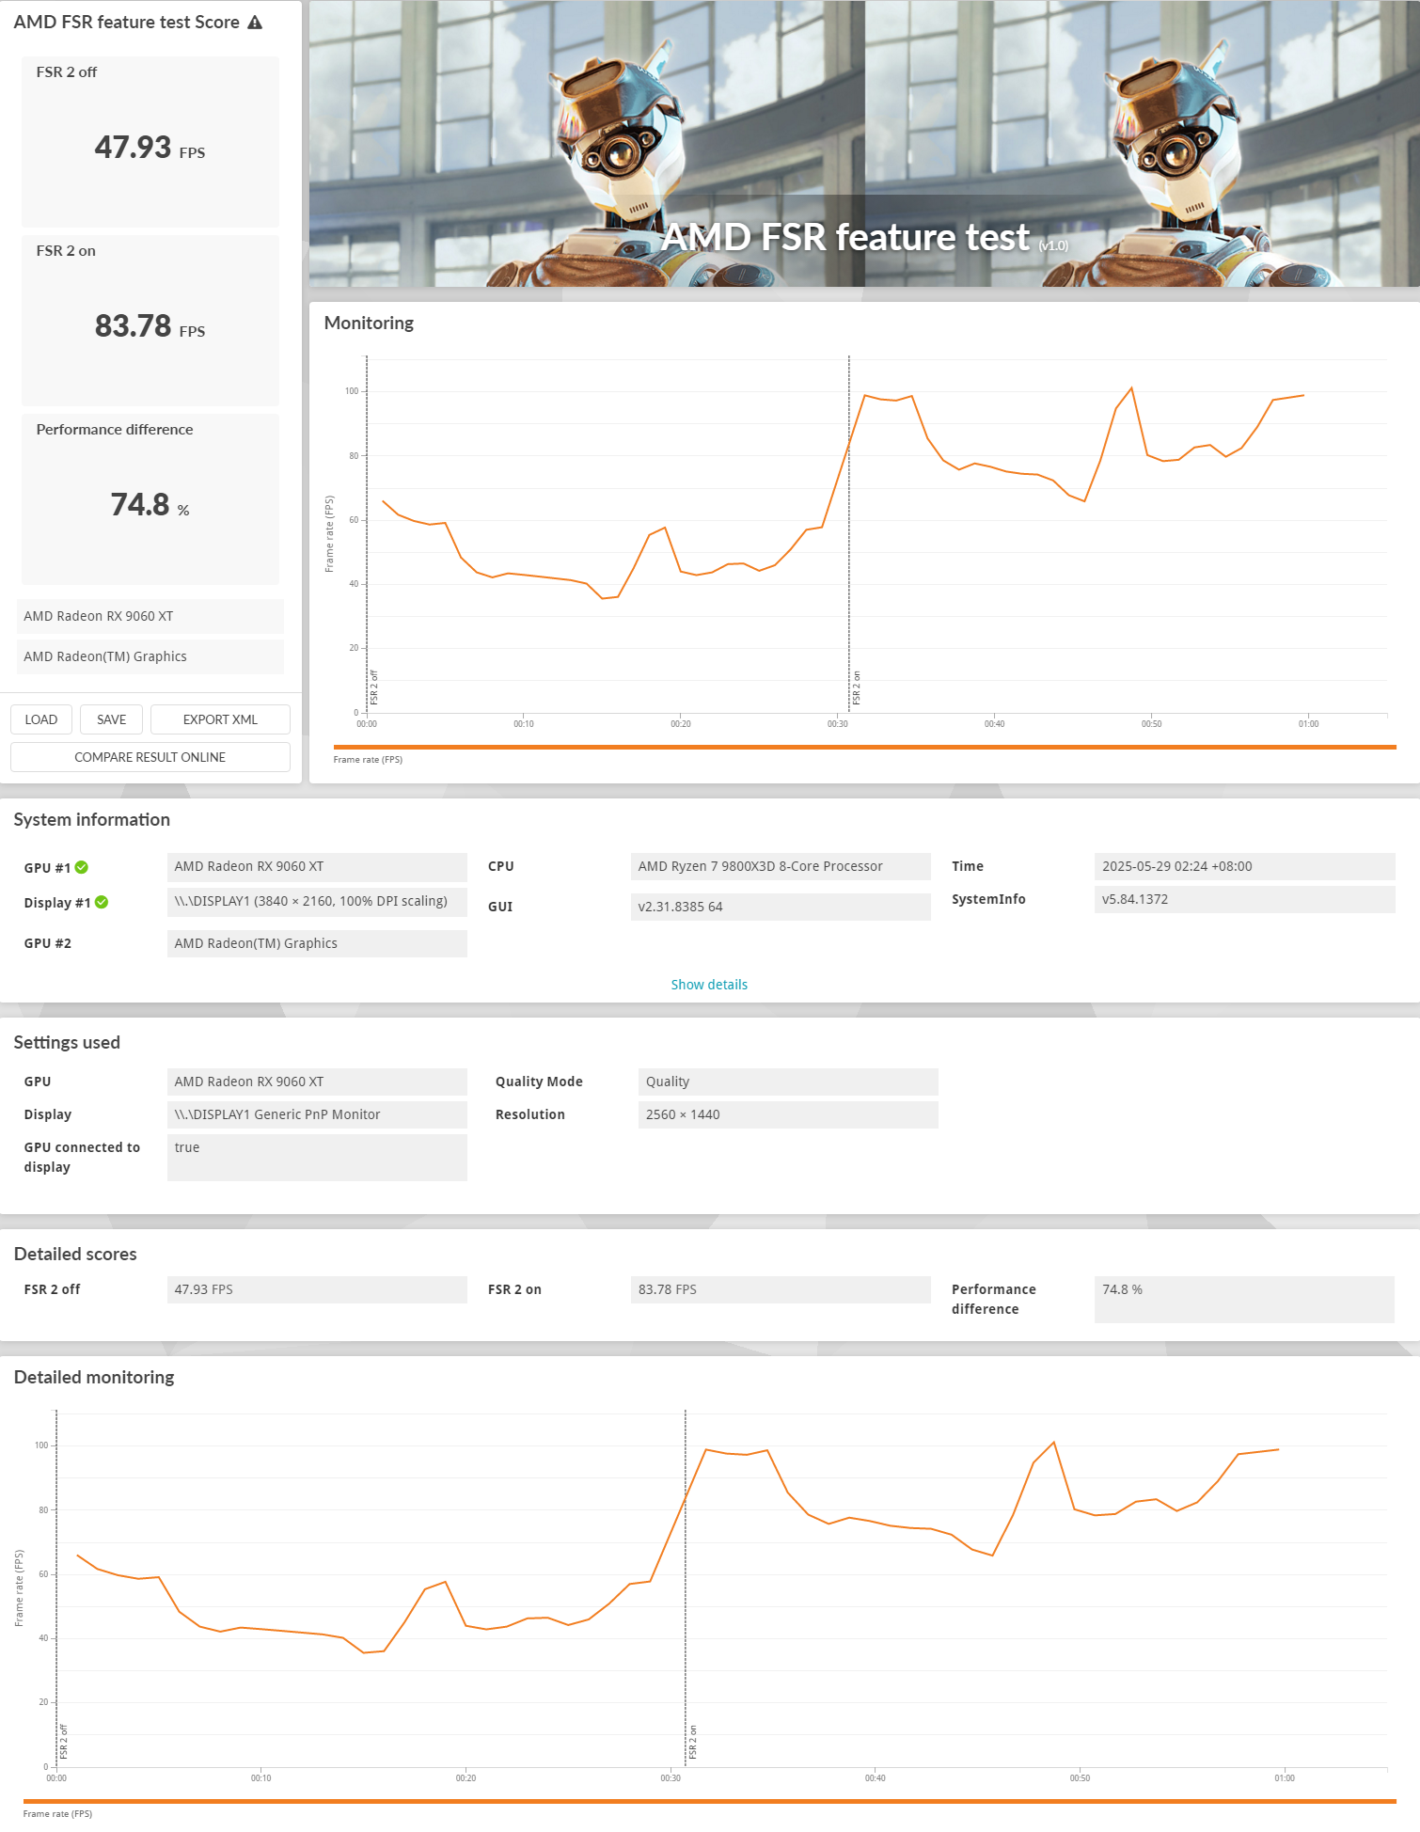
Task: Click the SystemInfo version v5.84.1372
Action: [x=1244, y=899]
